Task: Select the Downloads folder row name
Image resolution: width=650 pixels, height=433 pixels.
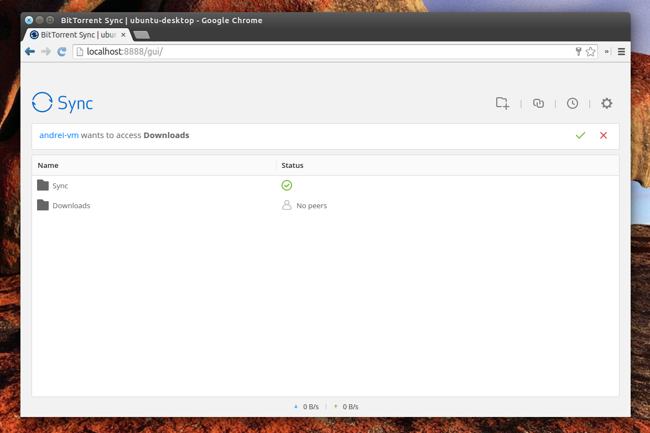Action: click(x=71, y=206)
